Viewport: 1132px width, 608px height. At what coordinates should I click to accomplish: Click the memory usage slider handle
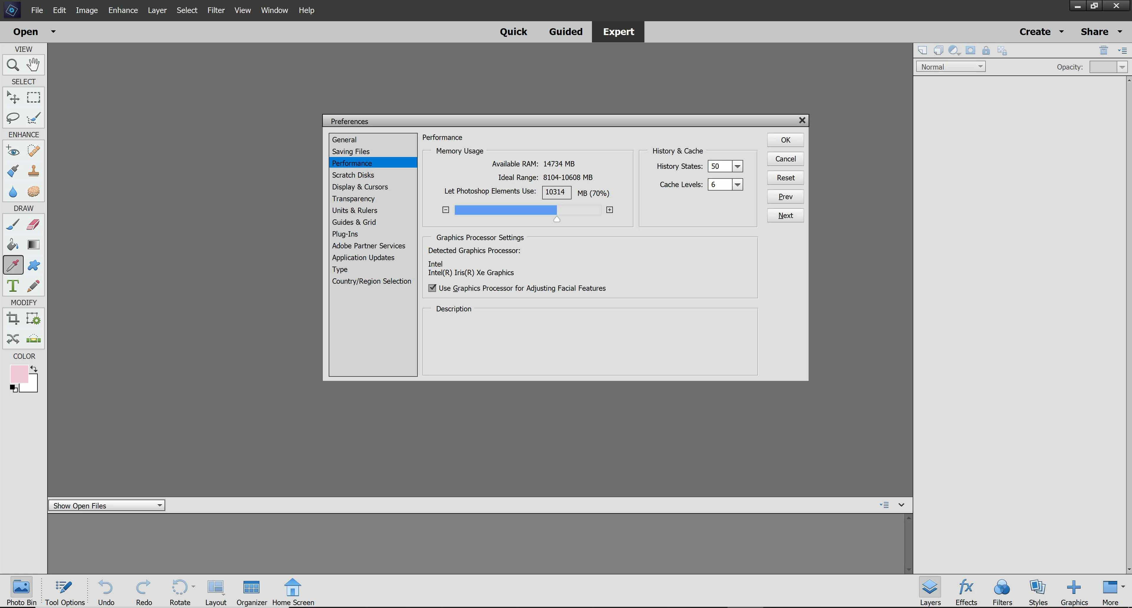coord(557,219)
